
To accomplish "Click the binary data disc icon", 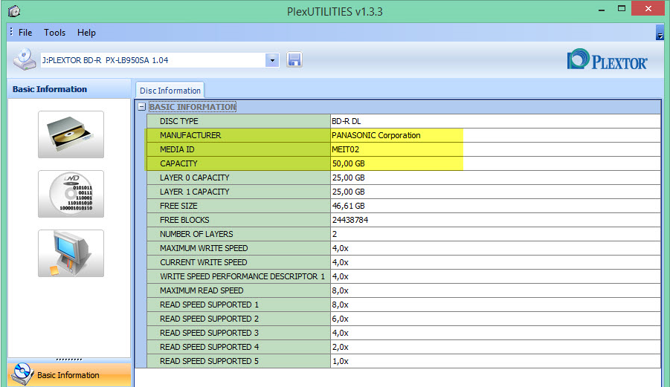I will pos(71,194).
